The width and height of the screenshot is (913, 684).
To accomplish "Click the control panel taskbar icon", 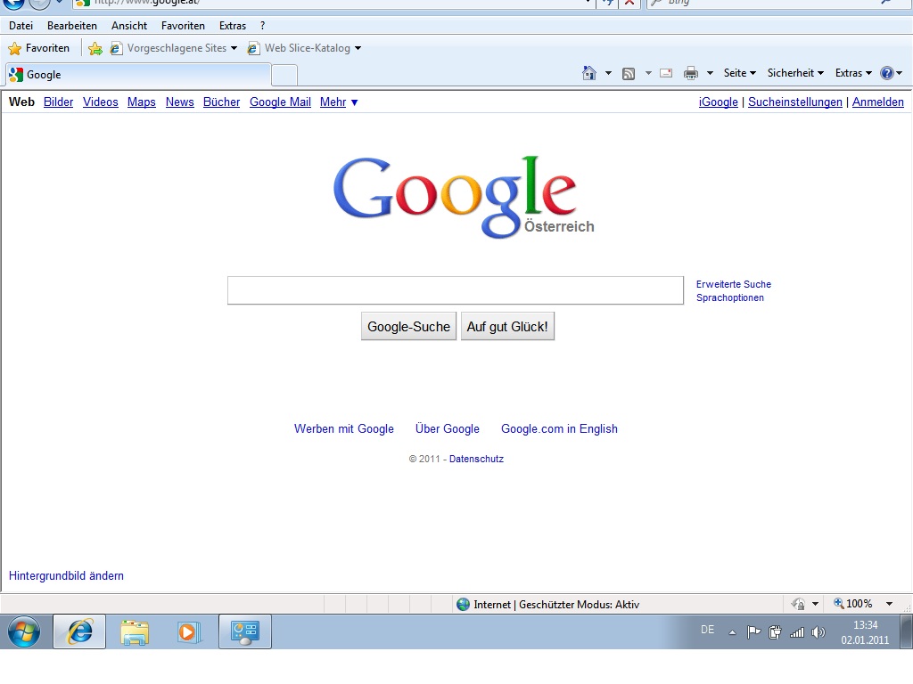I will (x=245, y=631).
